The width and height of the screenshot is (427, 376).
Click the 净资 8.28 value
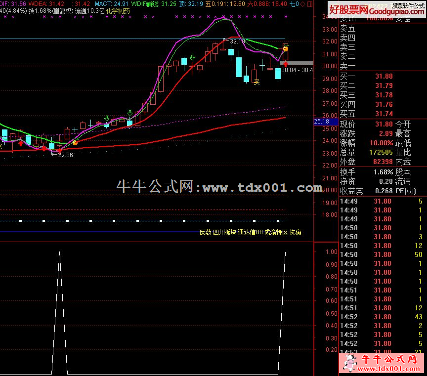pos(386,181)
